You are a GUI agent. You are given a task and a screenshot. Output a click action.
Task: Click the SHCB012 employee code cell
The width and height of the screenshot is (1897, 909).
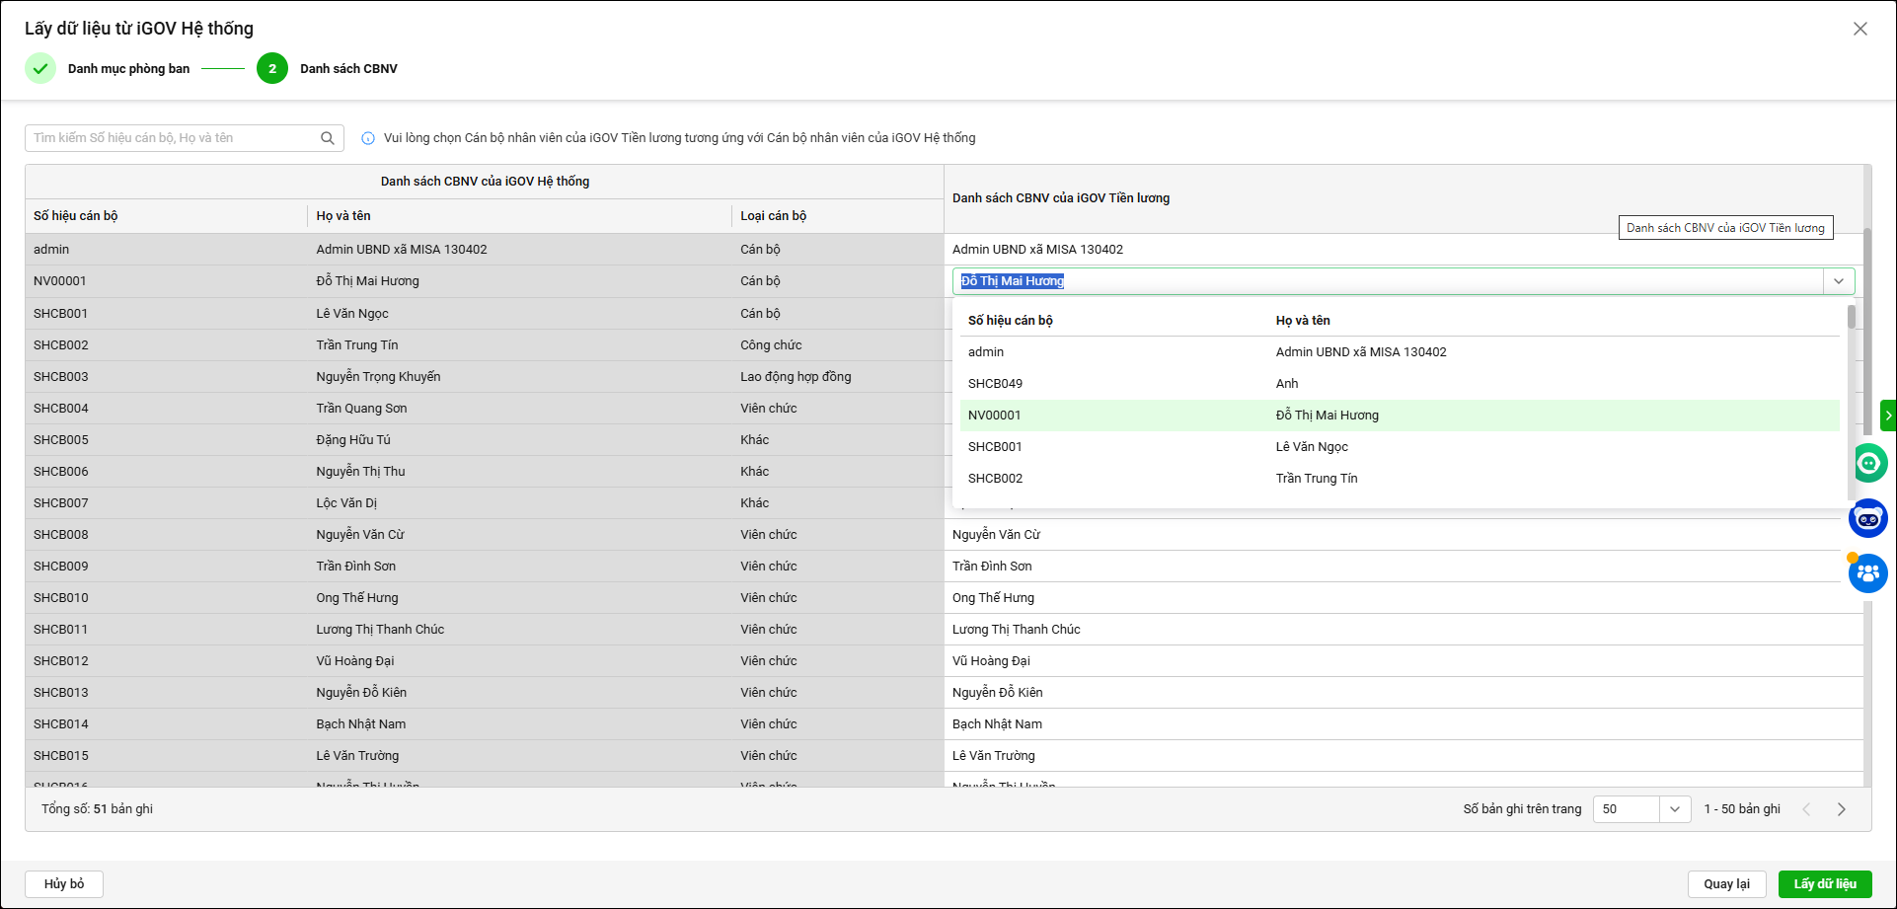coord(166,661)
